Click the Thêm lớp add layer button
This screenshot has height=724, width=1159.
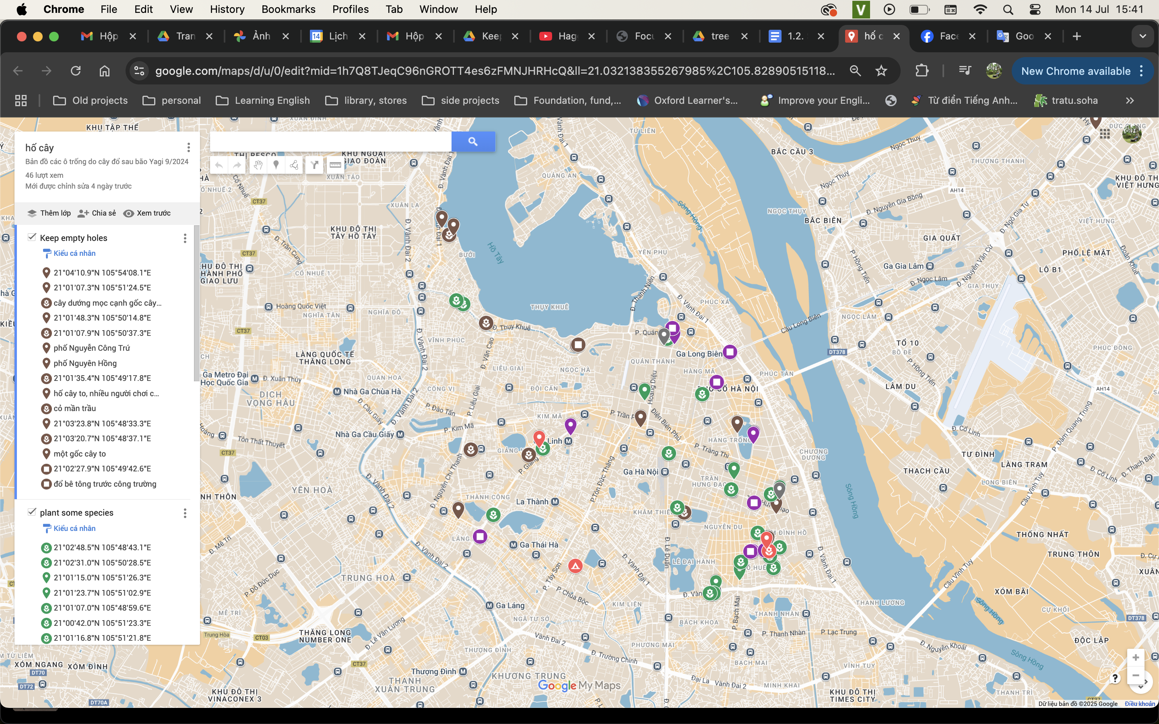tap(49, 213)
